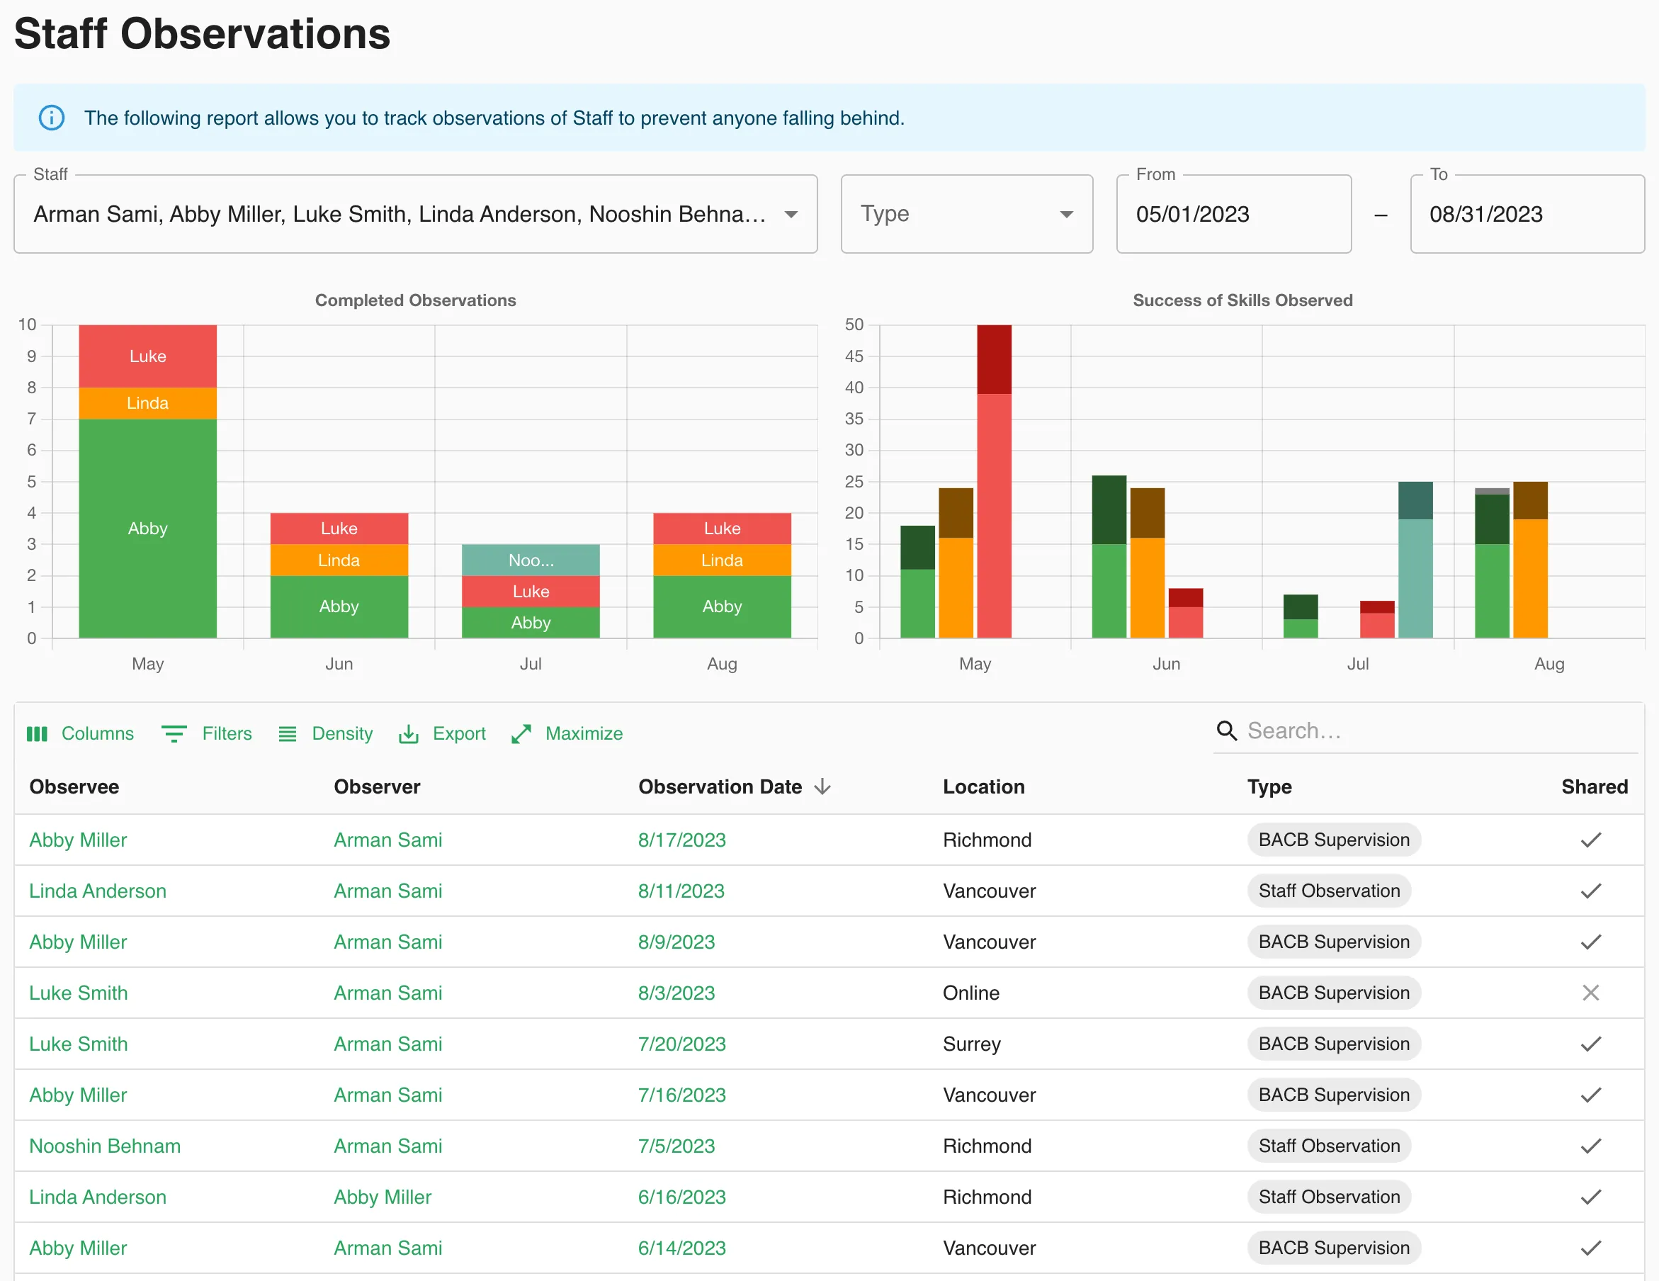Click Linda's orange May bar segment
Viewport: 1659px width, 1281px height.
pyautogui.click(x=147, y=403)
